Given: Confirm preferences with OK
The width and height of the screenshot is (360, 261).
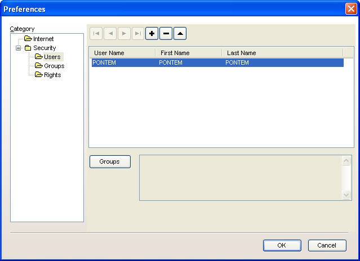Looking at the screenshot, I should coord(282,245).
